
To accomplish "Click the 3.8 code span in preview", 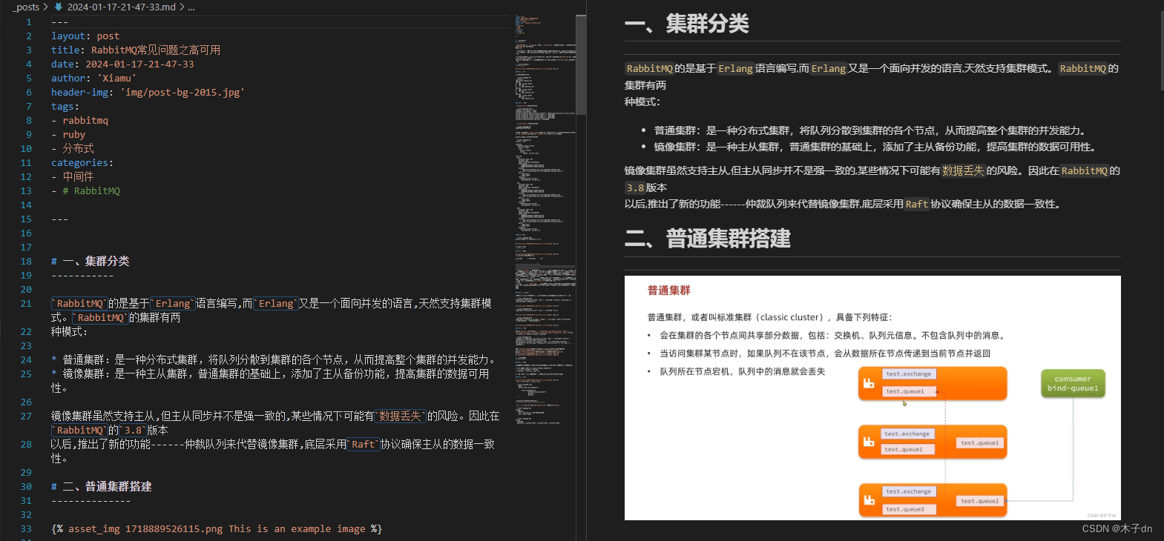I will pyautogui.click(x=635, y=187).
